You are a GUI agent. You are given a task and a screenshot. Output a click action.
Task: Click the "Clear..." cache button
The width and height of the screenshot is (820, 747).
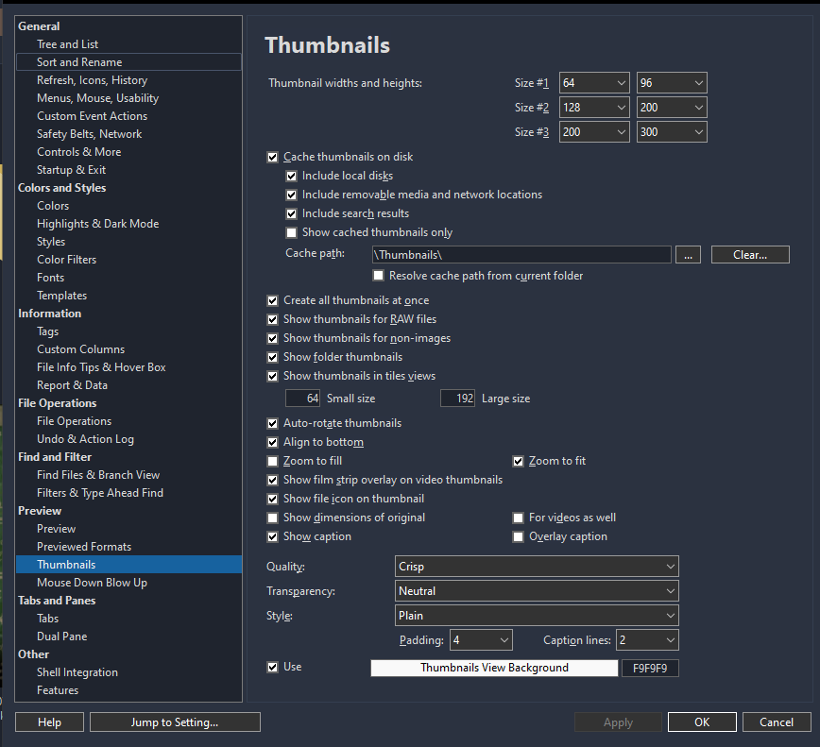749,254
